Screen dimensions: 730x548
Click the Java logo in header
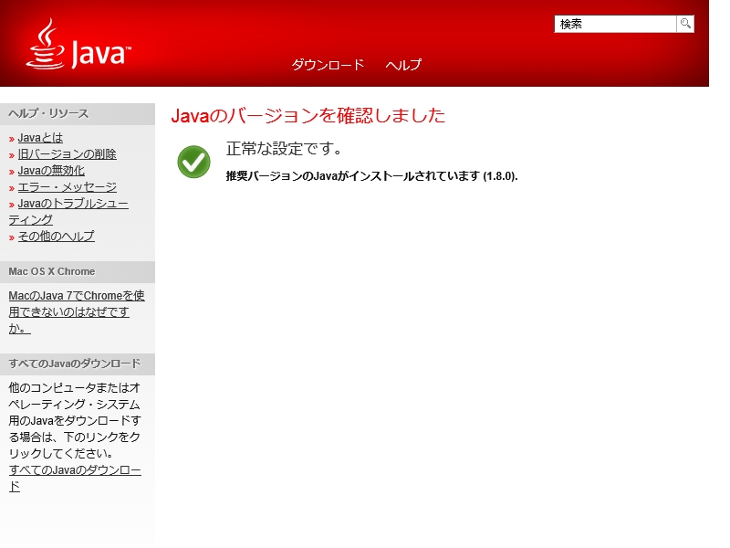[x=78, y=45]
